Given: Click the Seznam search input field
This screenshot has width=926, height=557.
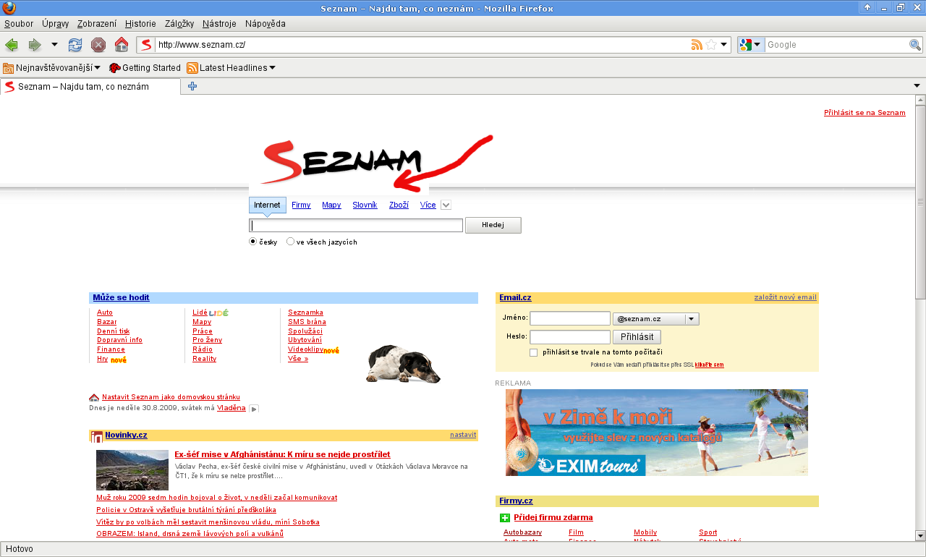Looking at the screenshot, I should click(x=356, y=226).
